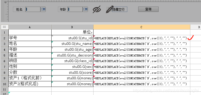Open the 姓名 dropdown arrow
The image size is (201, 95).
click(x=43, y=9)
